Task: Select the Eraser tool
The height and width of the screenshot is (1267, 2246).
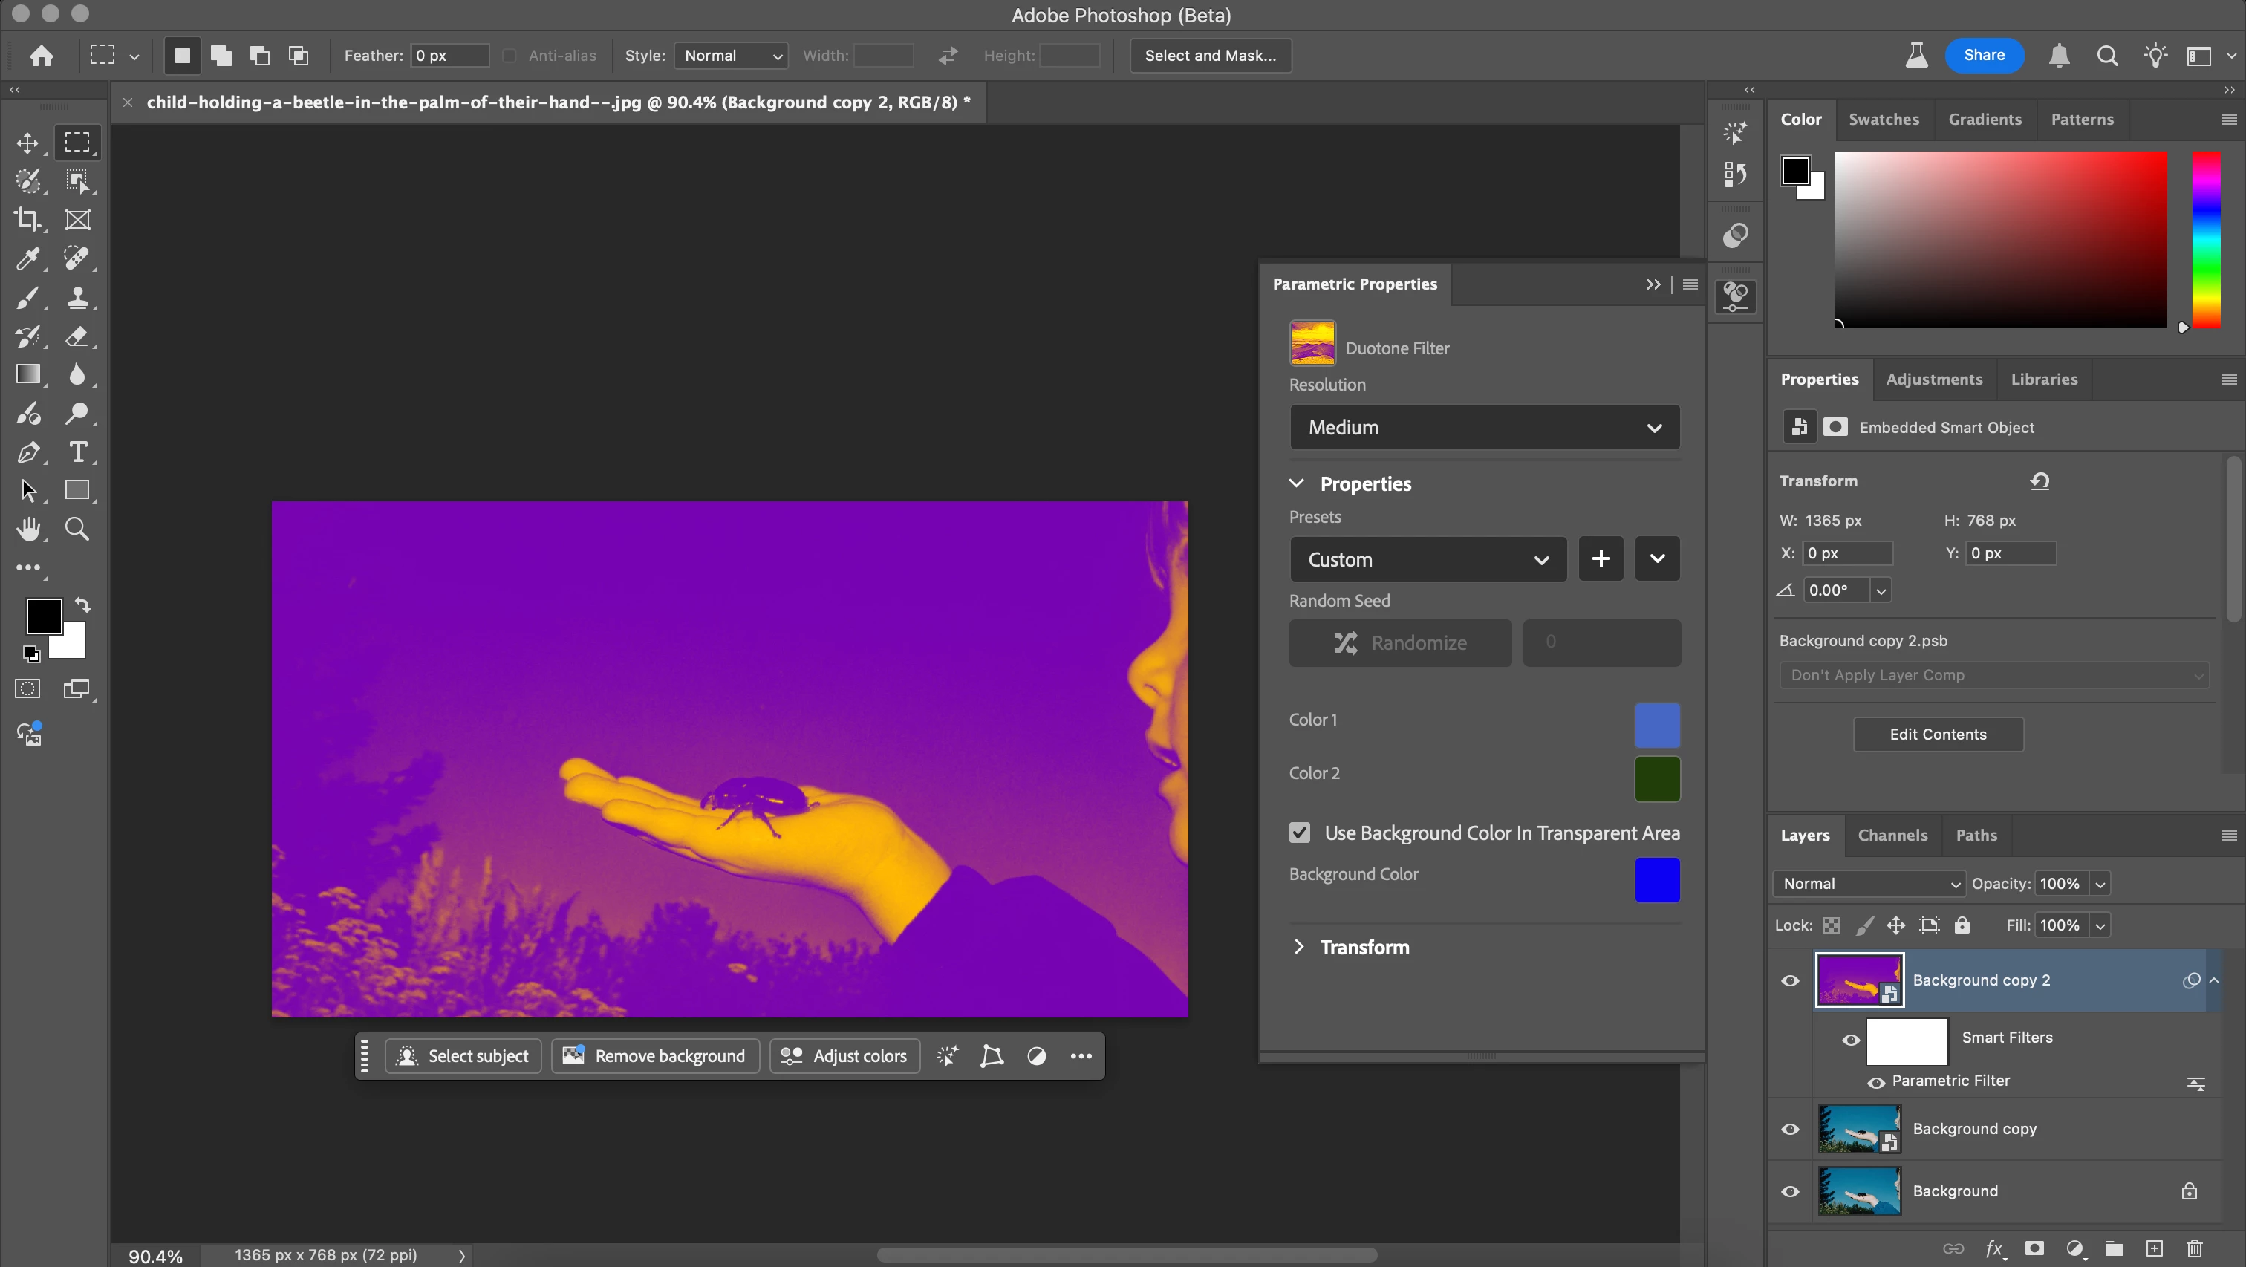Action: pyautogui.click(x=77, y=336)
